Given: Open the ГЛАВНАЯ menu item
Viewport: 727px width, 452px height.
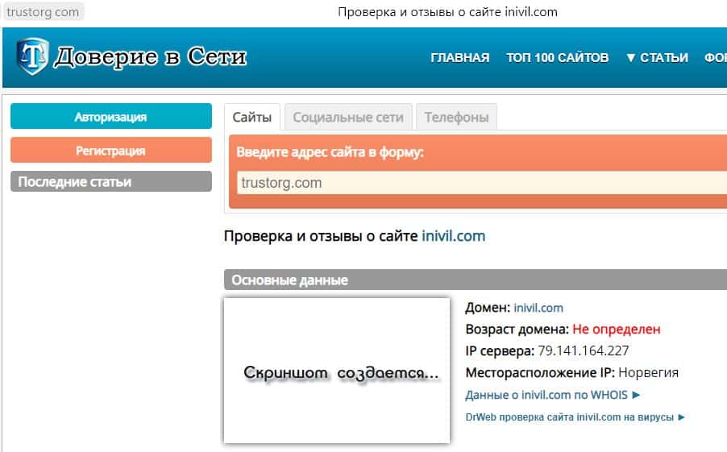Looking at the screenshot, I should click(x=459, y=57).
